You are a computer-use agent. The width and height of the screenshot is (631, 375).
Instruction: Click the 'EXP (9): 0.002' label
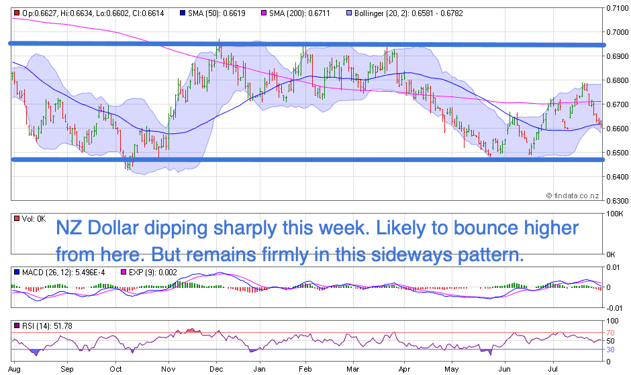click(153, 273)
